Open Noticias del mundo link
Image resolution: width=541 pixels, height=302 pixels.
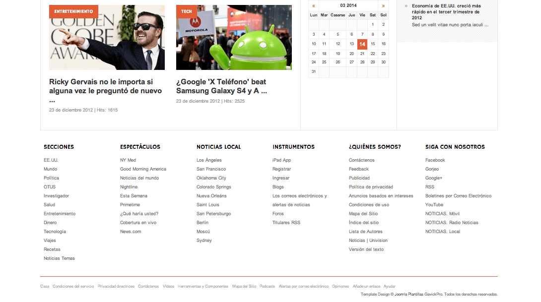(x=139, y=178)
